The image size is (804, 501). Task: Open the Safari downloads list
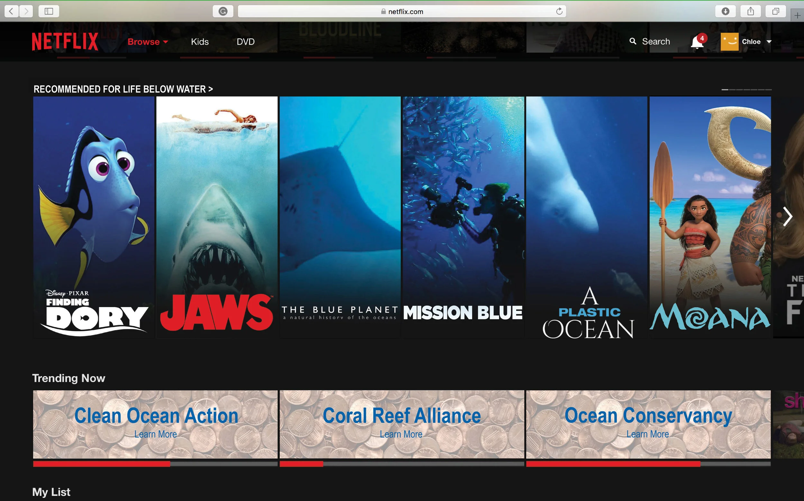[726, 12]
